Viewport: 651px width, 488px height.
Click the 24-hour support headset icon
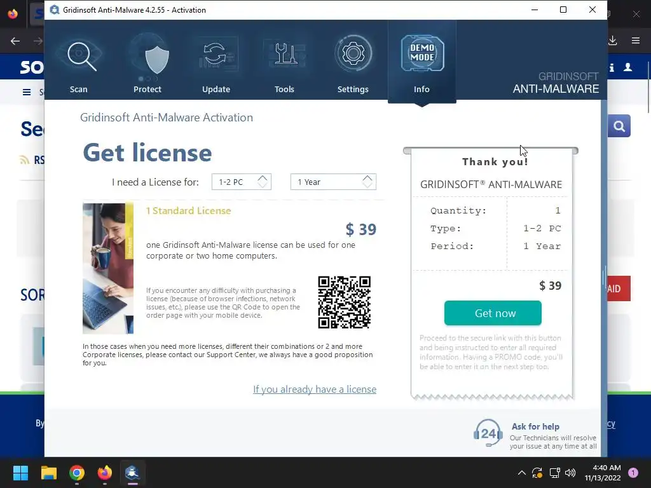pos(488,433)
